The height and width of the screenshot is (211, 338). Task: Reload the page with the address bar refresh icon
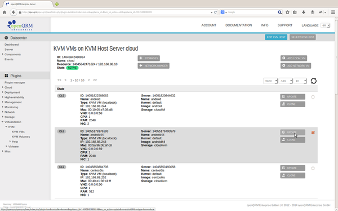click(215, 12)
